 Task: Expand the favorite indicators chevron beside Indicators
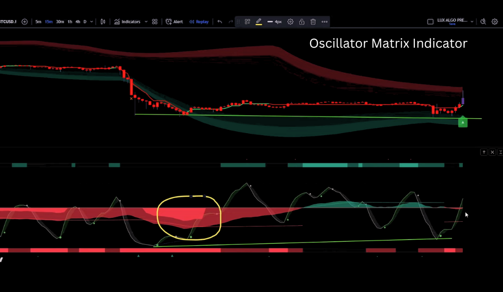[x=146, y=22]
